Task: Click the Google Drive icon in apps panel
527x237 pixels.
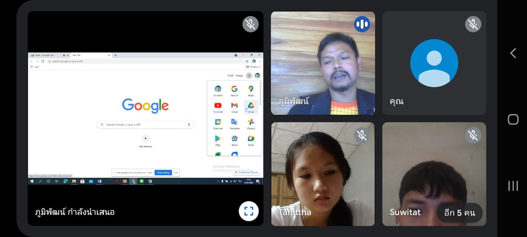Action: 251,106
